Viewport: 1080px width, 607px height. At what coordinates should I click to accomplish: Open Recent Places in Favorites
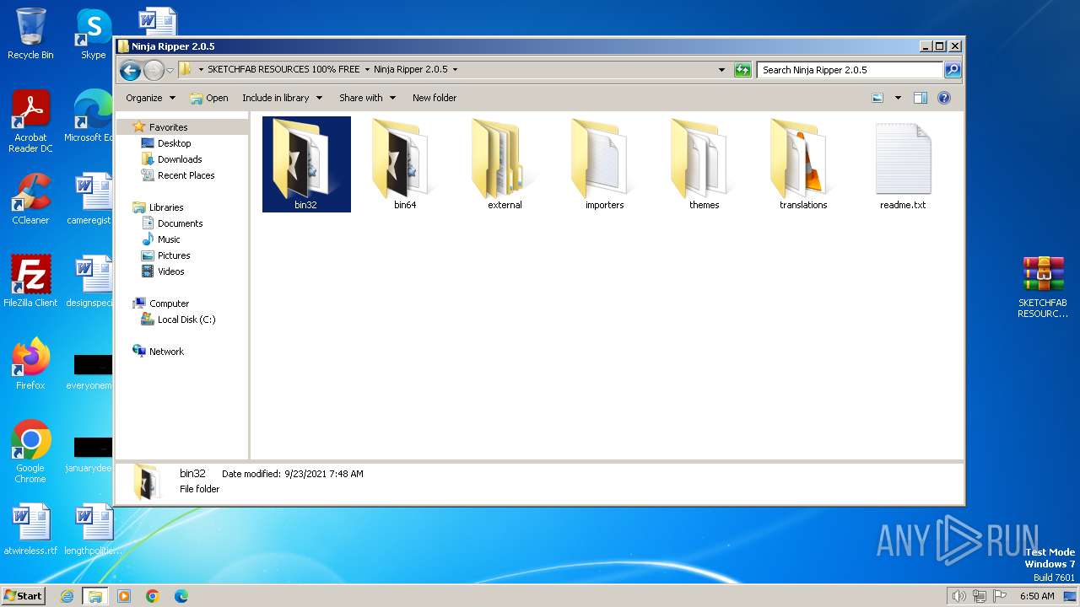(x=186, y=175)
